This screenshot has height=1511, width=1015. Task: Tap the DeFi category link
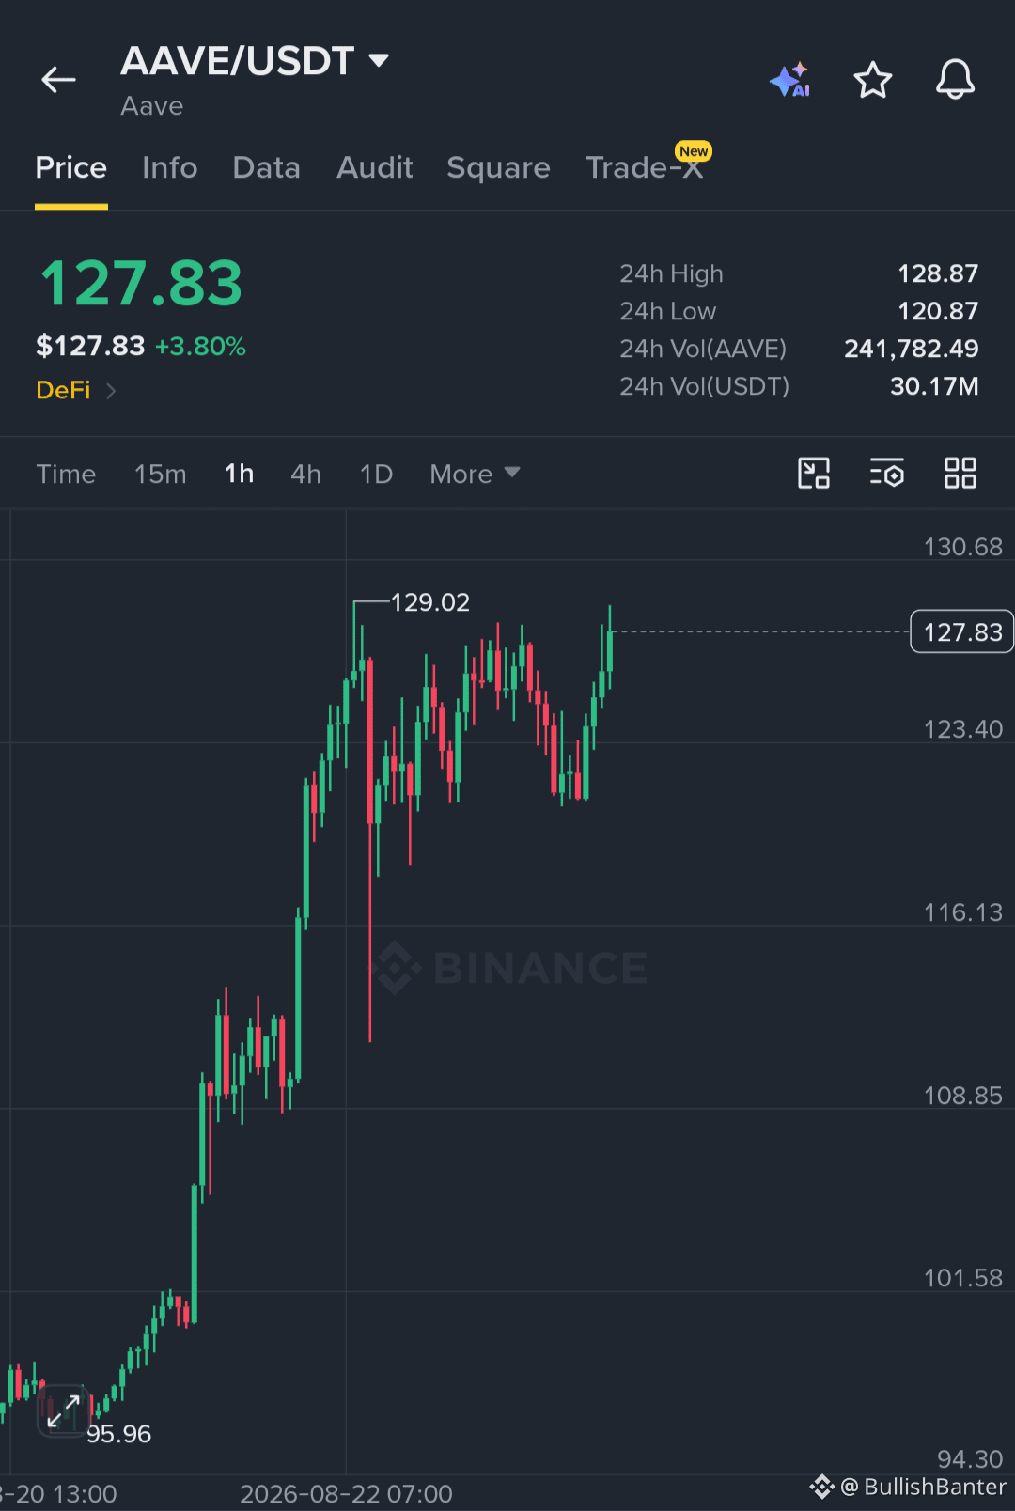[63, 391]
